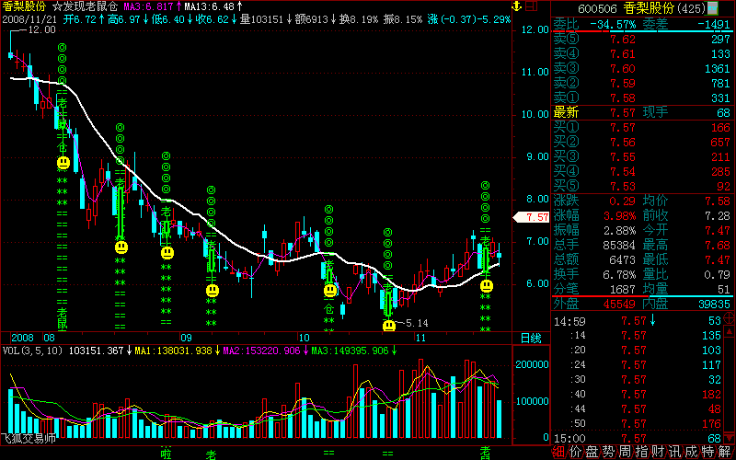Click the 日线 period label
736x460 pixels.
pos(531,338)
